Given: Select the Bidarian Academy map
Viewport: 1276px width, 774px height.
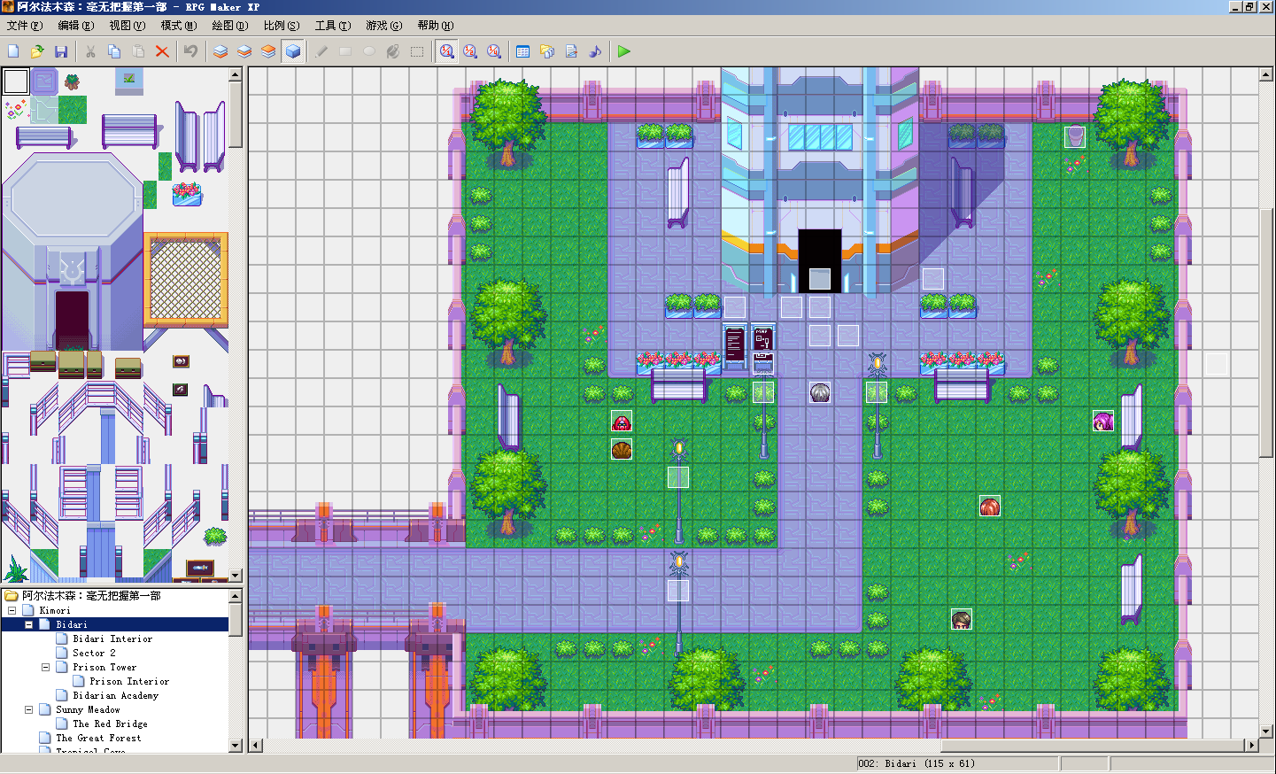Looking at the screenshot, I should click(x=115, y=695).
